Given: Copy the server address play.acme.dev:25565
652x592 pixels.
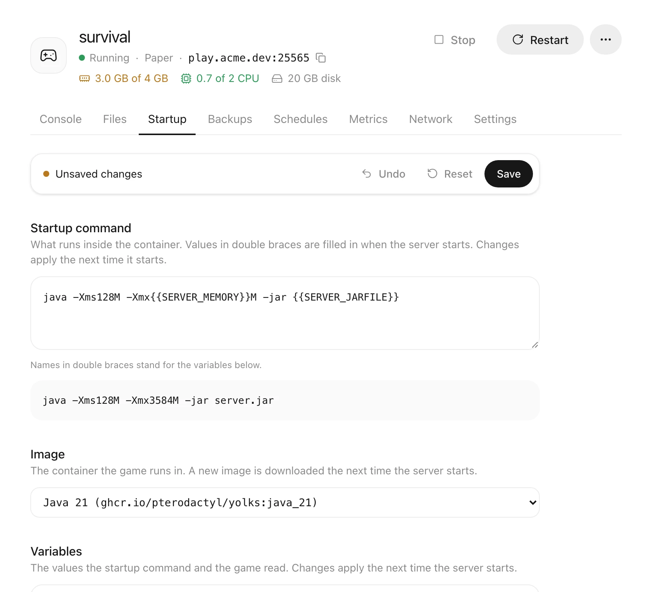Looking at the screenshot, I should 321,58.
